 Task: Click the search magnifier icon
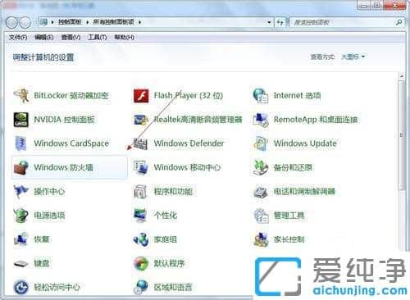click(x=399, y=22)
